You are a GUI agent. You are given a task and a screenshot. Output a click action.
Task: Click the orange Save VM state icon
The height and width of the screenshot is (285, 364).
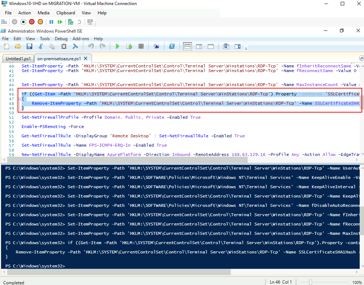[41, 22]
